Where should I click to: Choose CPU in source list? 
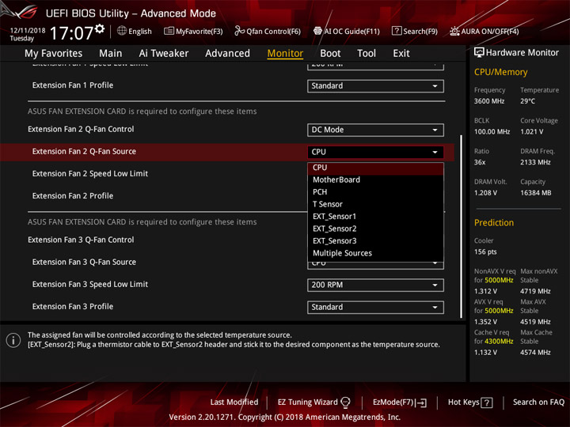pos(375,168)
